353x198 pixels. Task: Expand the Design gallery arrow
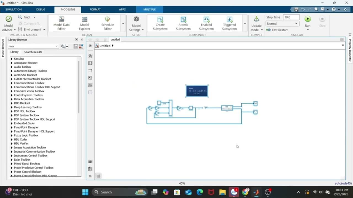(123, 24)
